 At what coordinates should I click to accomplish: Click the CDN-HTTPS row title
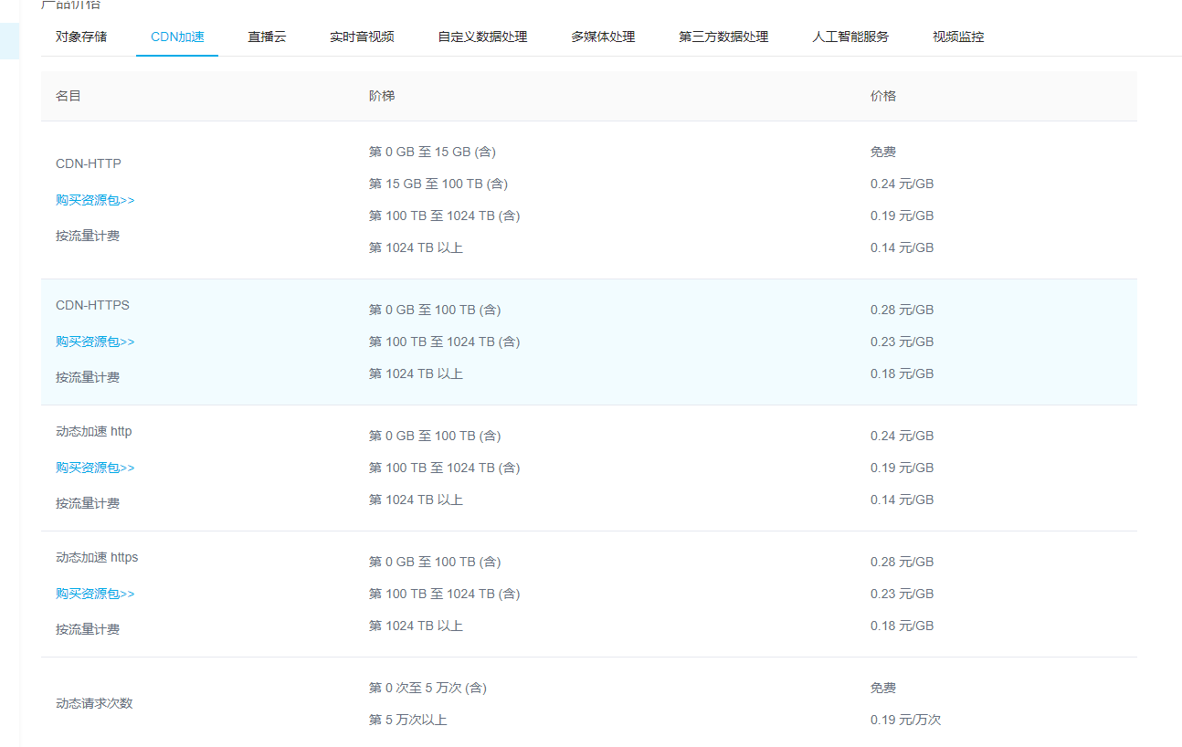[92, 305]
